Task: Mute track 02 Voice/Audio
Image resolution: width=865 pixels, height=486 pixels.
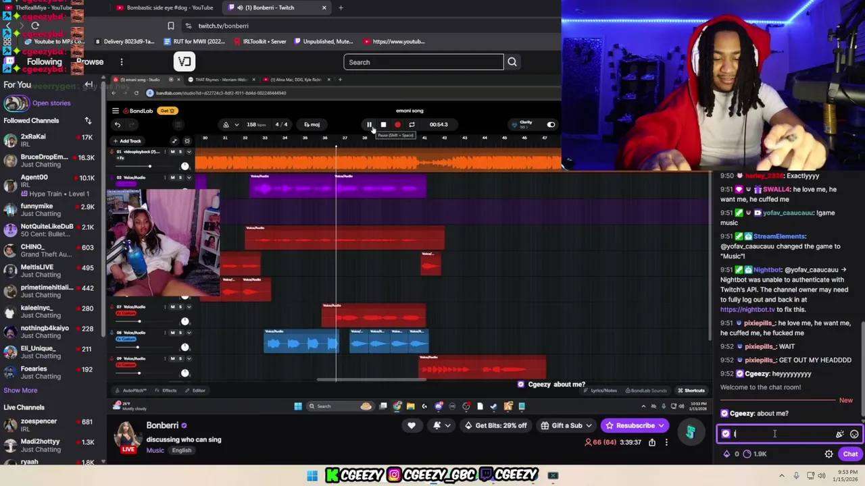Action: [172, 178]
